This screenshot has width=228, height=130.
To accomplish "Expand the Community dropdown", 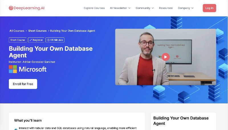I will click(x=144, y=8).
